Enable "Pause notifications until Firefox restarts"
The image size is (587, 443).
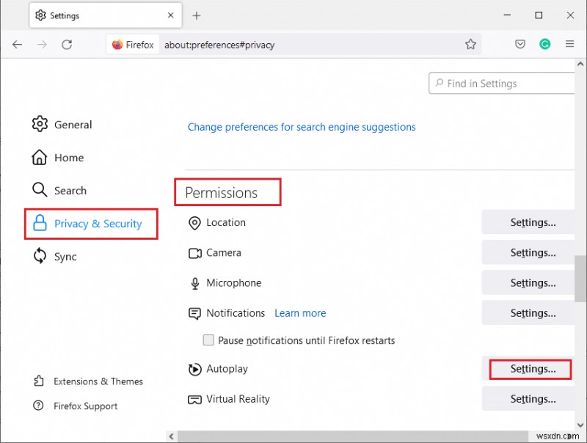(208, 340)
